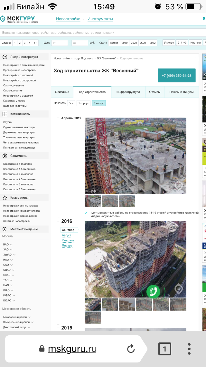
Task: Toggle the 2019 completion year filter
Action: pyautogui.click(x=124, y=43)
